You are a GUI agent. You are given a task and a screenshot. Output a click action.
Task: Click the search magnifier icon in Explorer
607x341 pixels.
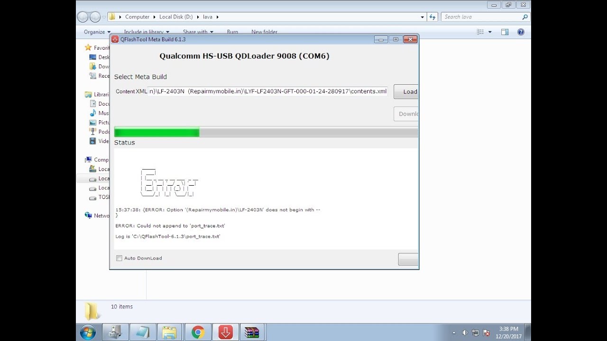(x=524, y=17)
